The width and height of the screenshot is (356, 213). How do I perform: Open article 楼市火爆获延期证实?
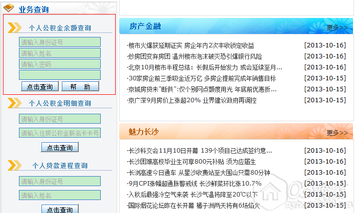190,45
